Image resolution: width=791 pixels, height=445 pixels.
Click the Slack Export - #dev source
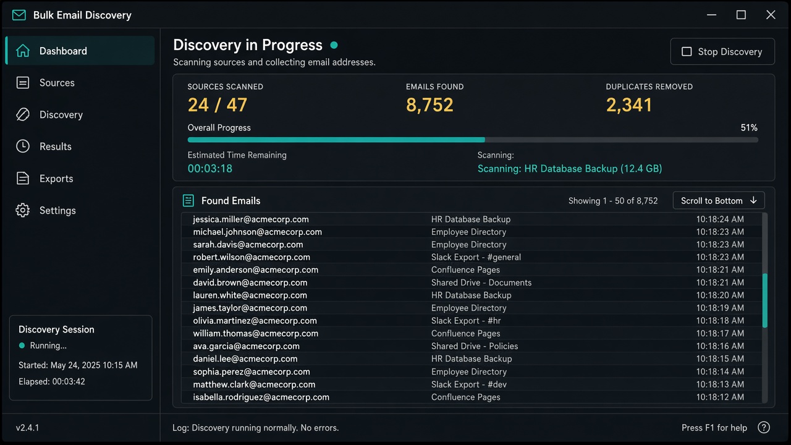[x=468, y=384]
